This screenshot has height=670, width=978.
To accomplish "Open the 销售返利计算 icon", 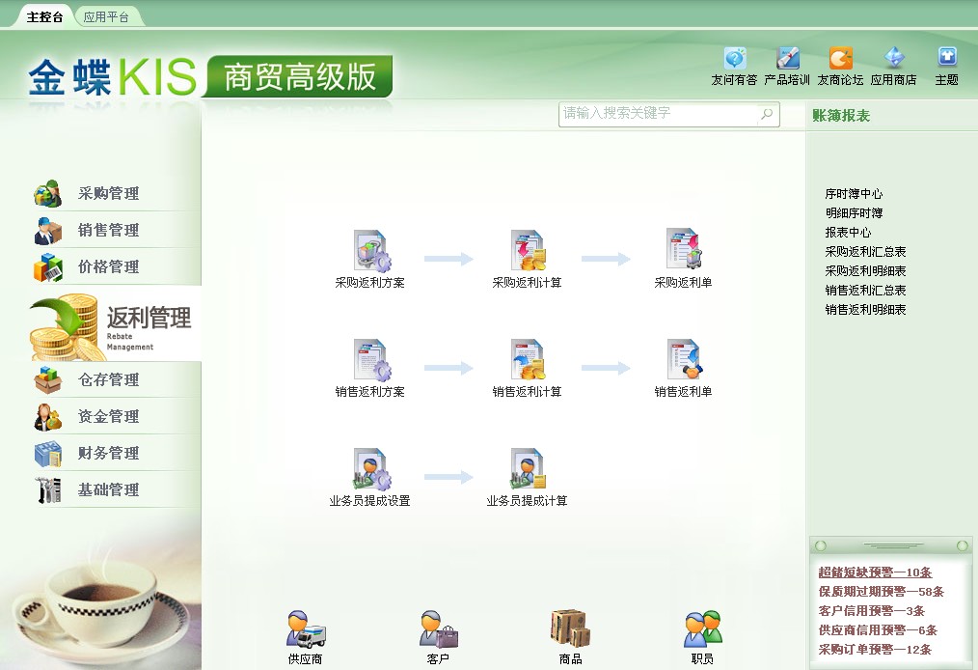I will [529, 360].
